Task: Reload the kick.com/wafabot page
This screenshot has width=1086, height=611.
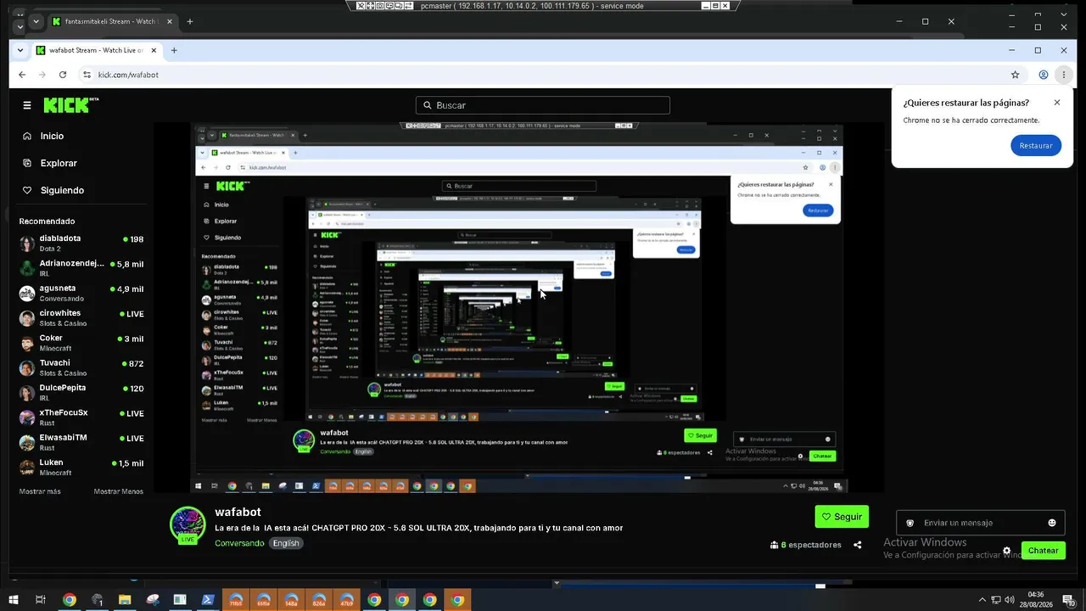Action: click(64, 75)
